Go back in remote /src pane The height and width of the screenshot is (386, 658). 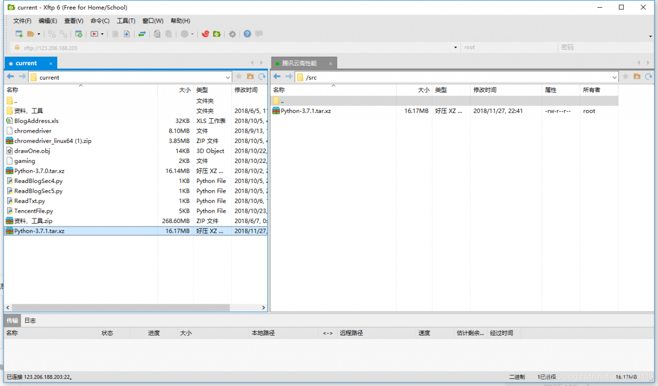coord(277,77)
